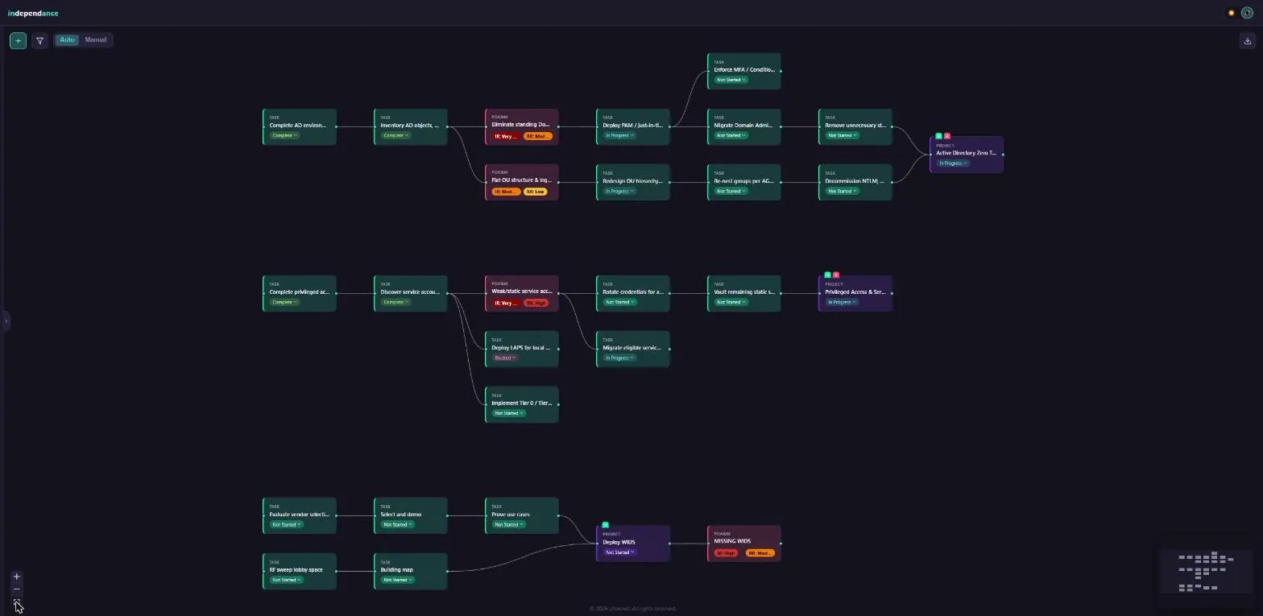Open Blocked status dropdown on Deploy LAPS task
Screen dimensions: 1263x616
(504, 358)
